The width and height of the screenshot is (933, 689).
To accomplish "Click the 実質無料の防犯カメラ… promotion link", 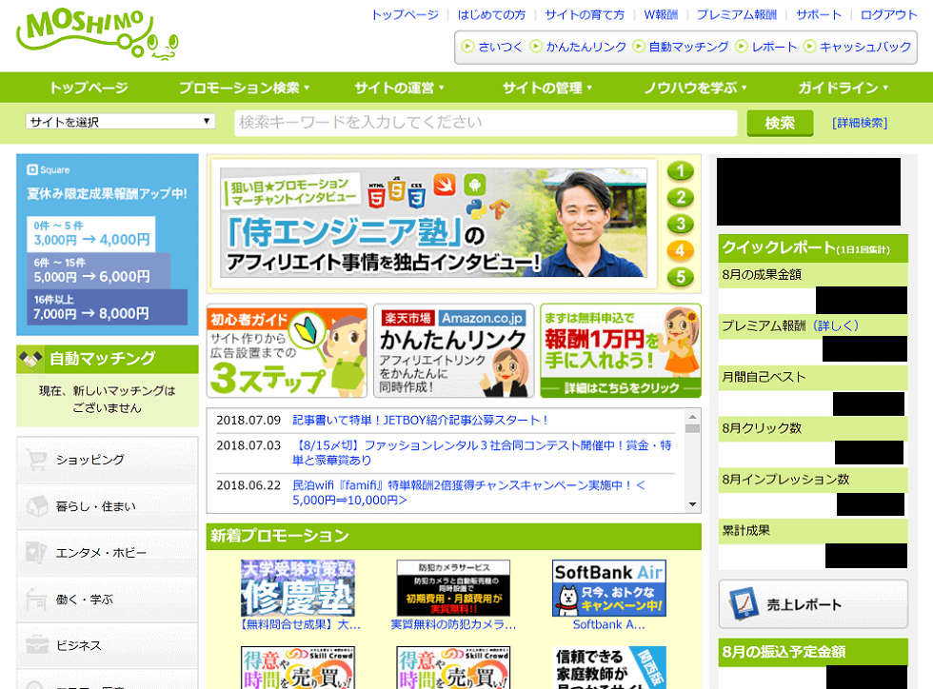I will 453,624.
